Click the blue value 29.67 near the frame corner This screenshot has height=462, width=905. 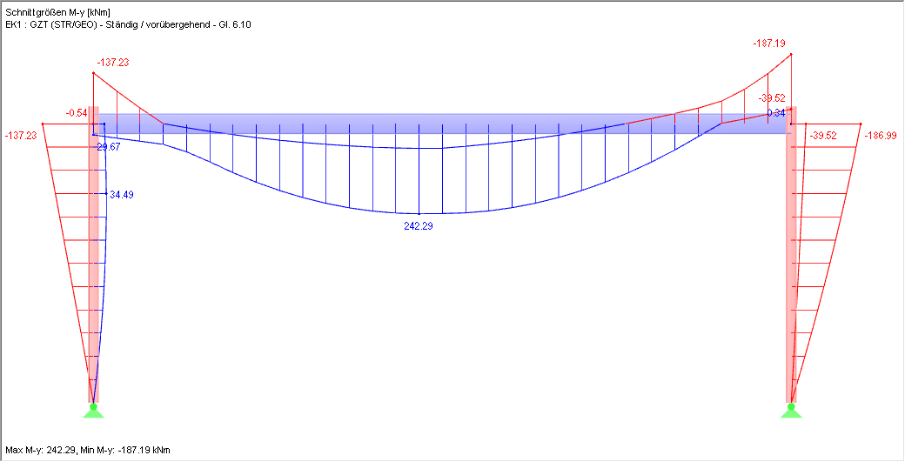109,148
